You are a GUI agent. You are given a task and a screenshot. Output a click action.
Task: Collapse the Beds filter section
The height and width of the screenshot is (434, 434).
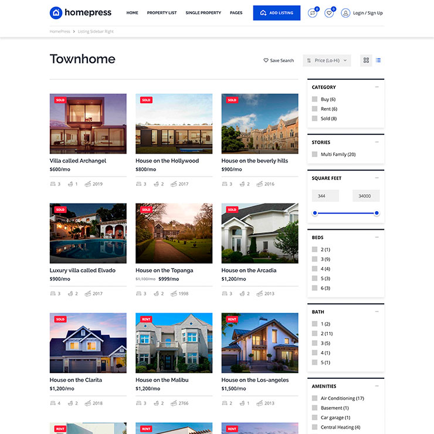(377, 237)
